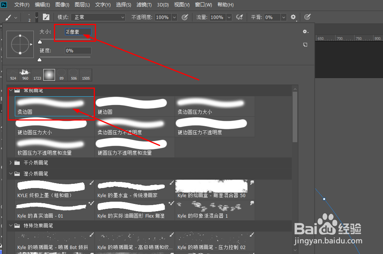Viewport: 383px width, 254px height.
Task: Collapse the 湿介质画笔 folder
Action: coord(11,174)
